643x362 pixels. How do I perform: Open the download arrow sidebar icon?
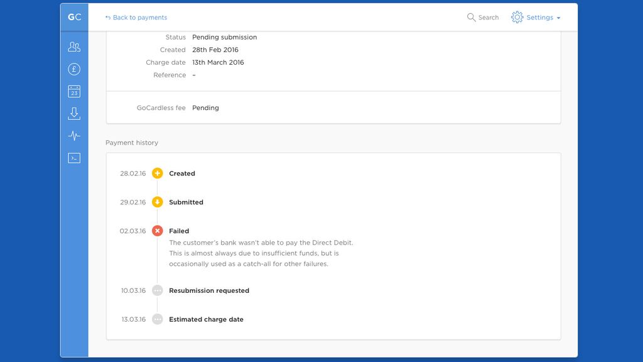coord(74,114)
